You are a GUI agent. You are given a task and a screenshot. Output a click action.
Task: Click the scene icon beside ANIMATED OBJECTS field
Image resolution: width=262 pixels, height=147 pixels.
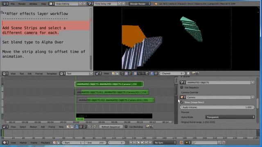click(x=183, y=82)
